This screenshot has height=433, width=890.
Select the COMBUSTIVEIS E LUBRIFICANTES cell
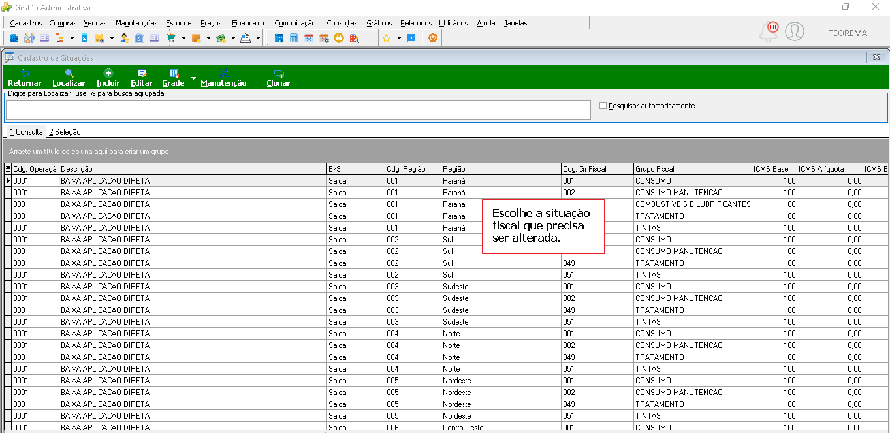[x=693, y=204]
